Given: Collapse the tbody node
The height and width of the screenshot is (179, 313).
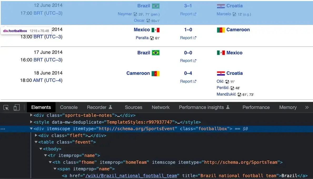Looking at the screenshot, I should (x=41, y=149).
